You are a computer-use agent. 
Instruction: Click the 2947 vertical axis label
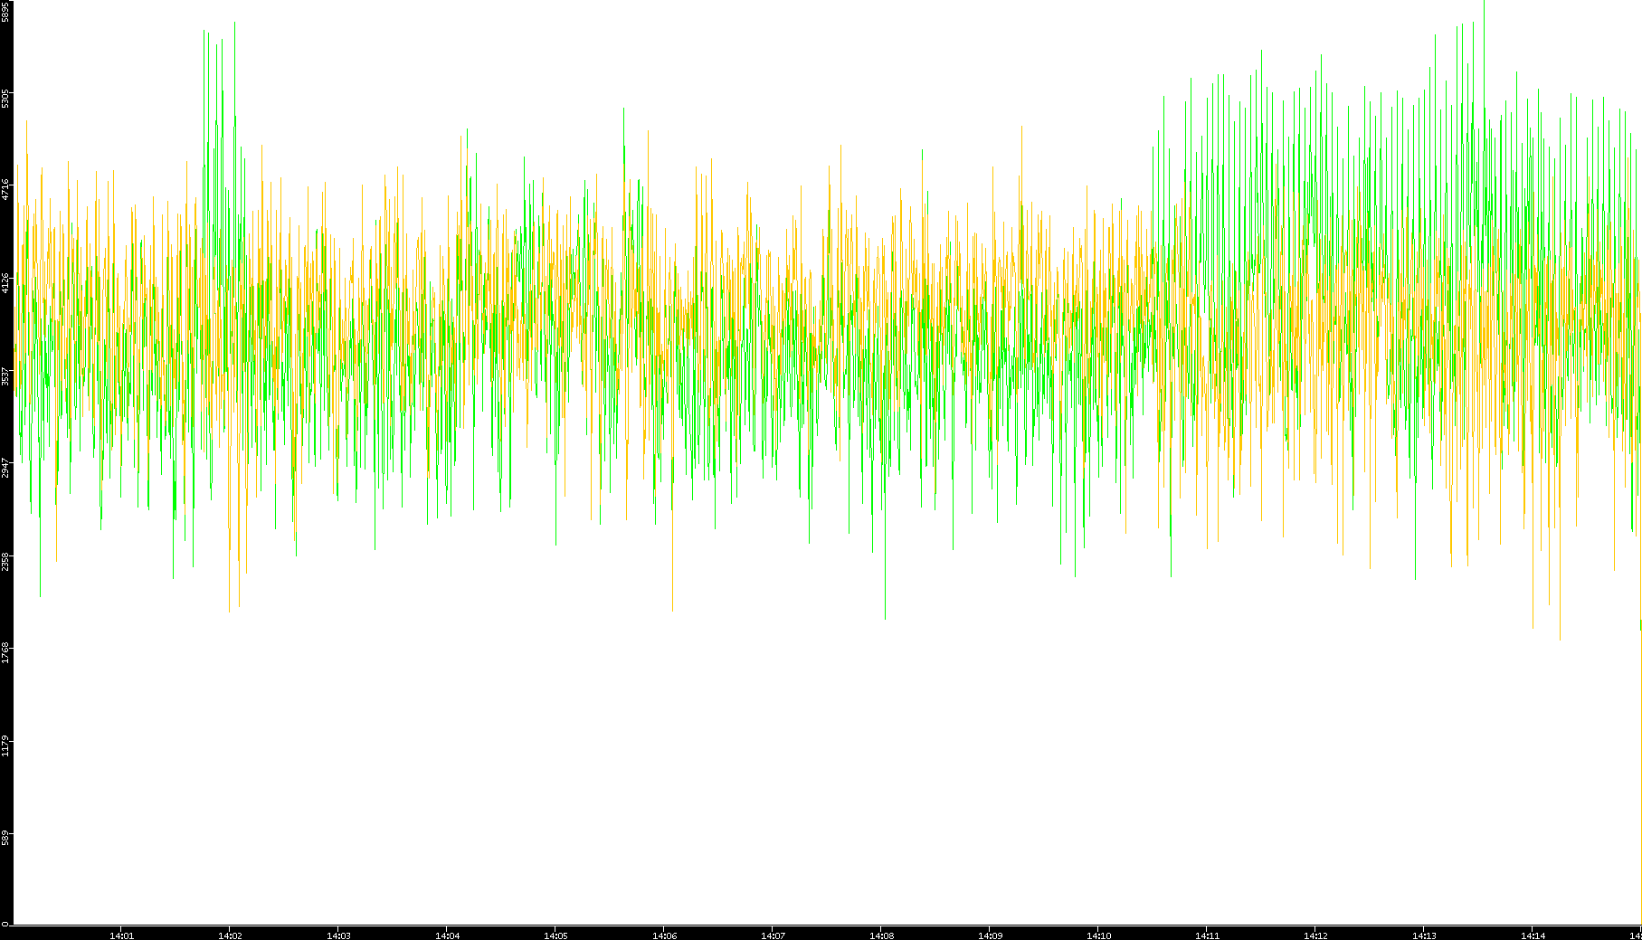coord(5,468)
